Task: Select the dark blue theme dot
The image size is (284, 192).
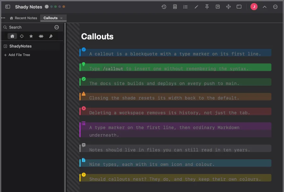Action: (51, 7)
